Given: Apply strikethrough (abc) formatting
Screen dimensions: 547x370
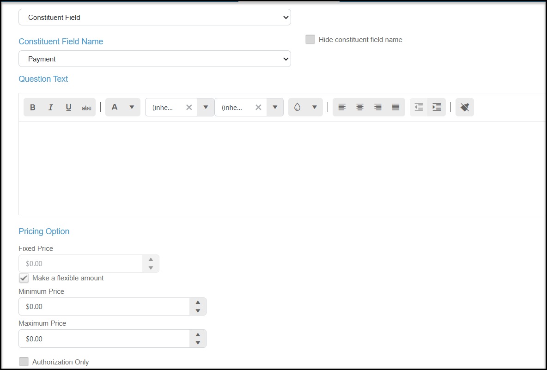Looking at the screenshot, I should [86, 107].
